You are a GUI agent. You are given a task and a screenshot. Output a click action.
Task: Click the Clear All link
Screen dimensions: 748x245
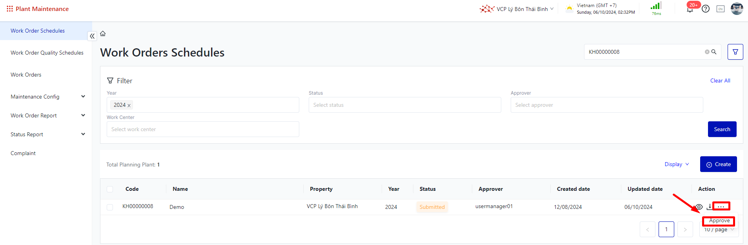[x=720, y=80]
